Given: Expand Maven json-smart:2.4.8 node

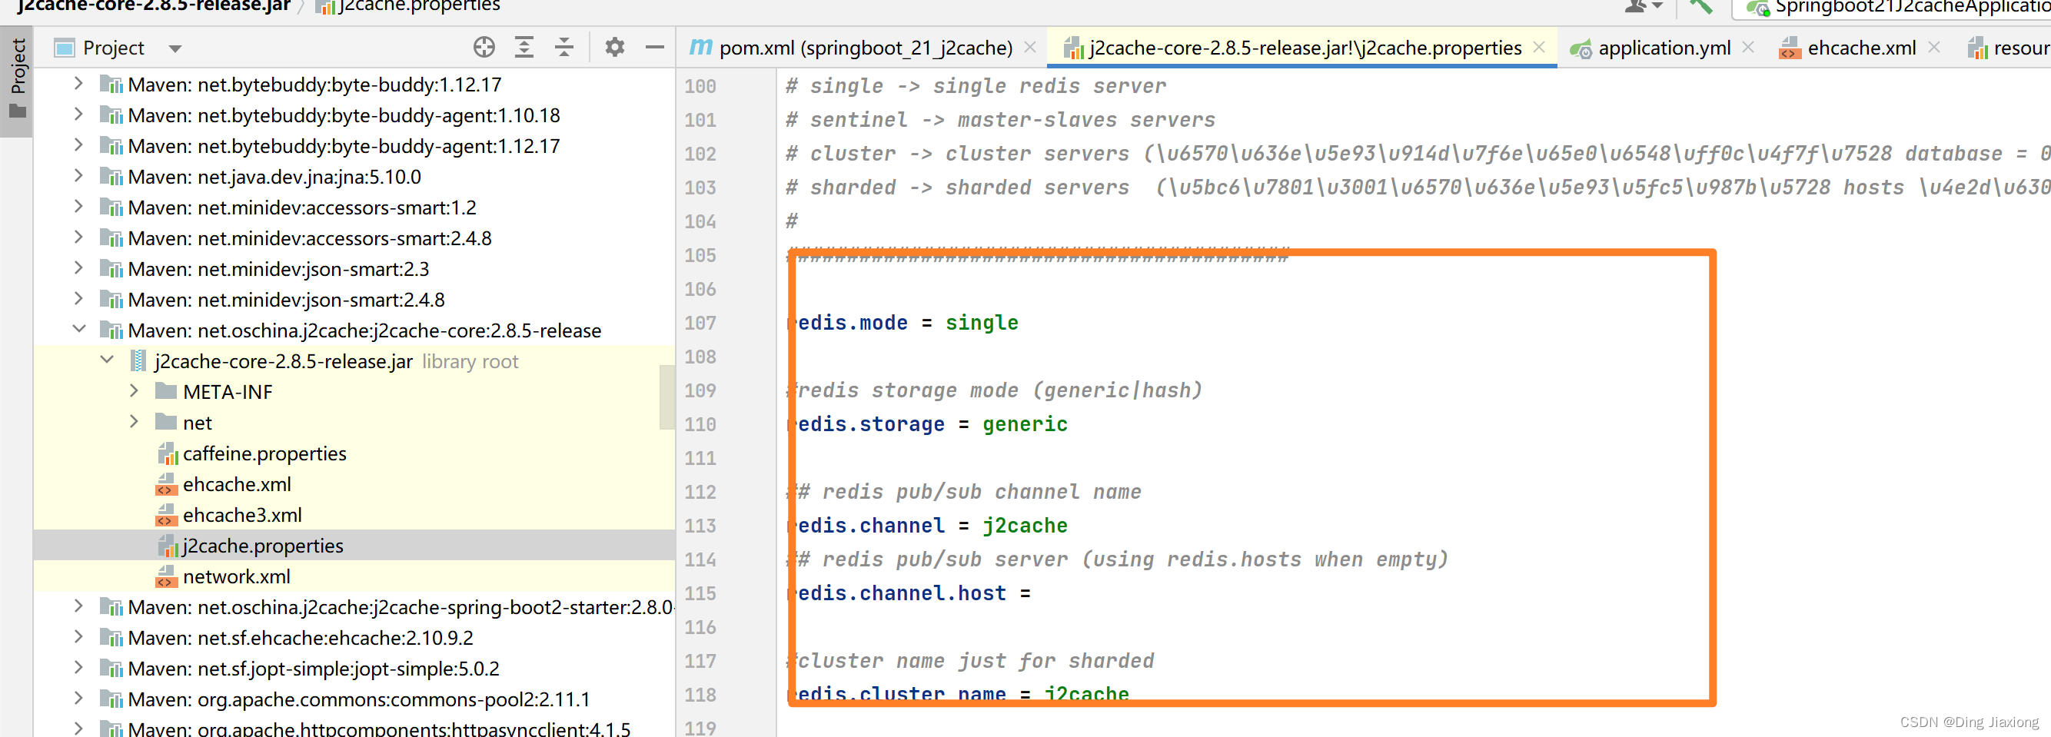Looking at the screenshot, I should [x=78, y=299].
